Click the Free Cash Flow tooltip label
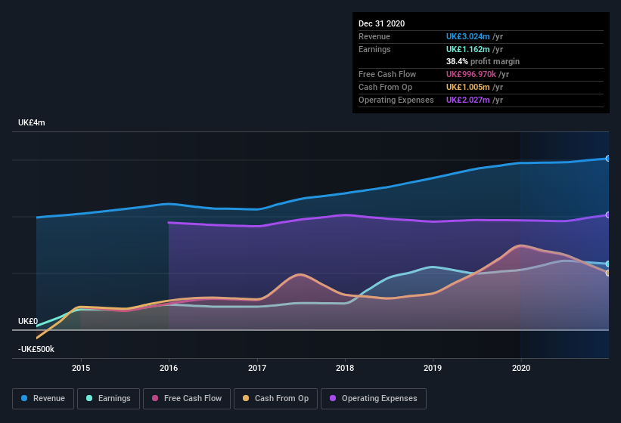 point(387,74)
